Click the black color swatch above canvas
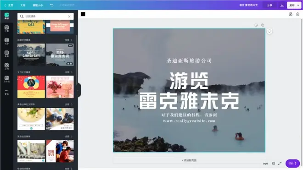Image resolution: width=303 pixels, height=170 pixels. click(83, 14)
